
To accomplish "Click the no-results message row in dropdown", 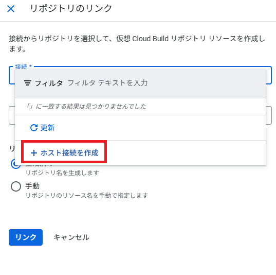I will [x=140, y=107].
